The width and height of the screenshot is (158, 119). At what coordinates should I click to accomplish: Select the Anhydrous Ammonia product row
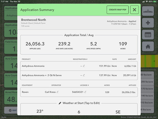pyautogui.click(x=79, y=66)
